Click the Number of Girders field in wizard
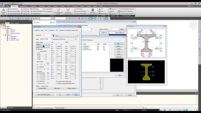 pos(114,29)
